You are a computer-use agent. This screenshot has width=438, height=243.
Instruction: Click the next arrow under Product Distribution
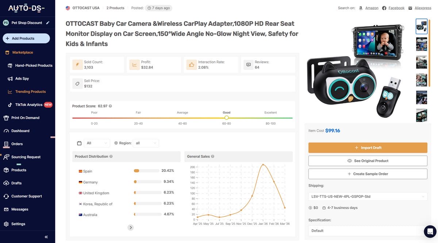pos(130,227)
